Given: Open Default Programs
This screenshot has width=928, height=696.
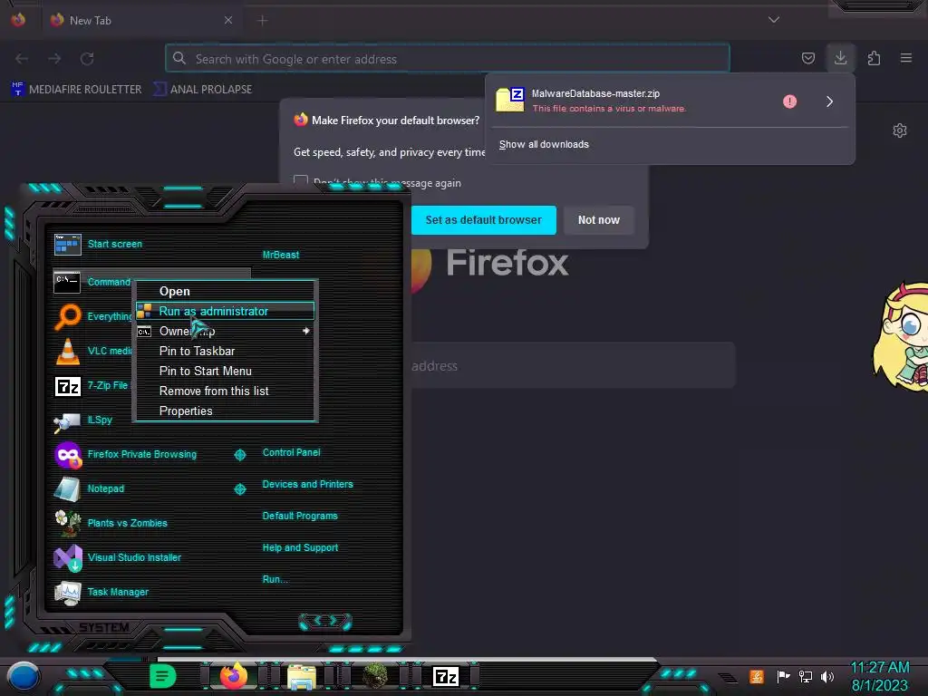Looking at the screenshot, I should (x=299, y=516).
